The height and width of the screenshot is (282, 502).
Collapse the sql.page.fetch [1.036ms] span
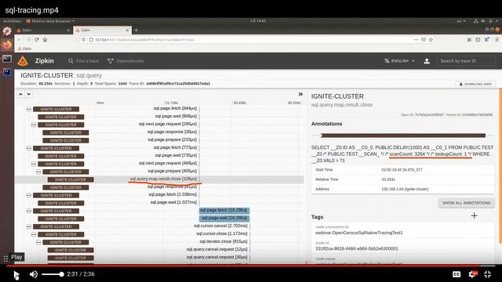pos(29,195)
